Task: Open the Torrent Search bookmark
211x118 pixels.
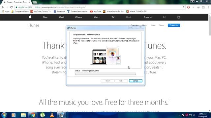Action: (x=77, y=11)
